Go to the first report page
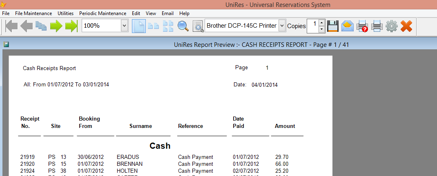 [x=11, y=26]
